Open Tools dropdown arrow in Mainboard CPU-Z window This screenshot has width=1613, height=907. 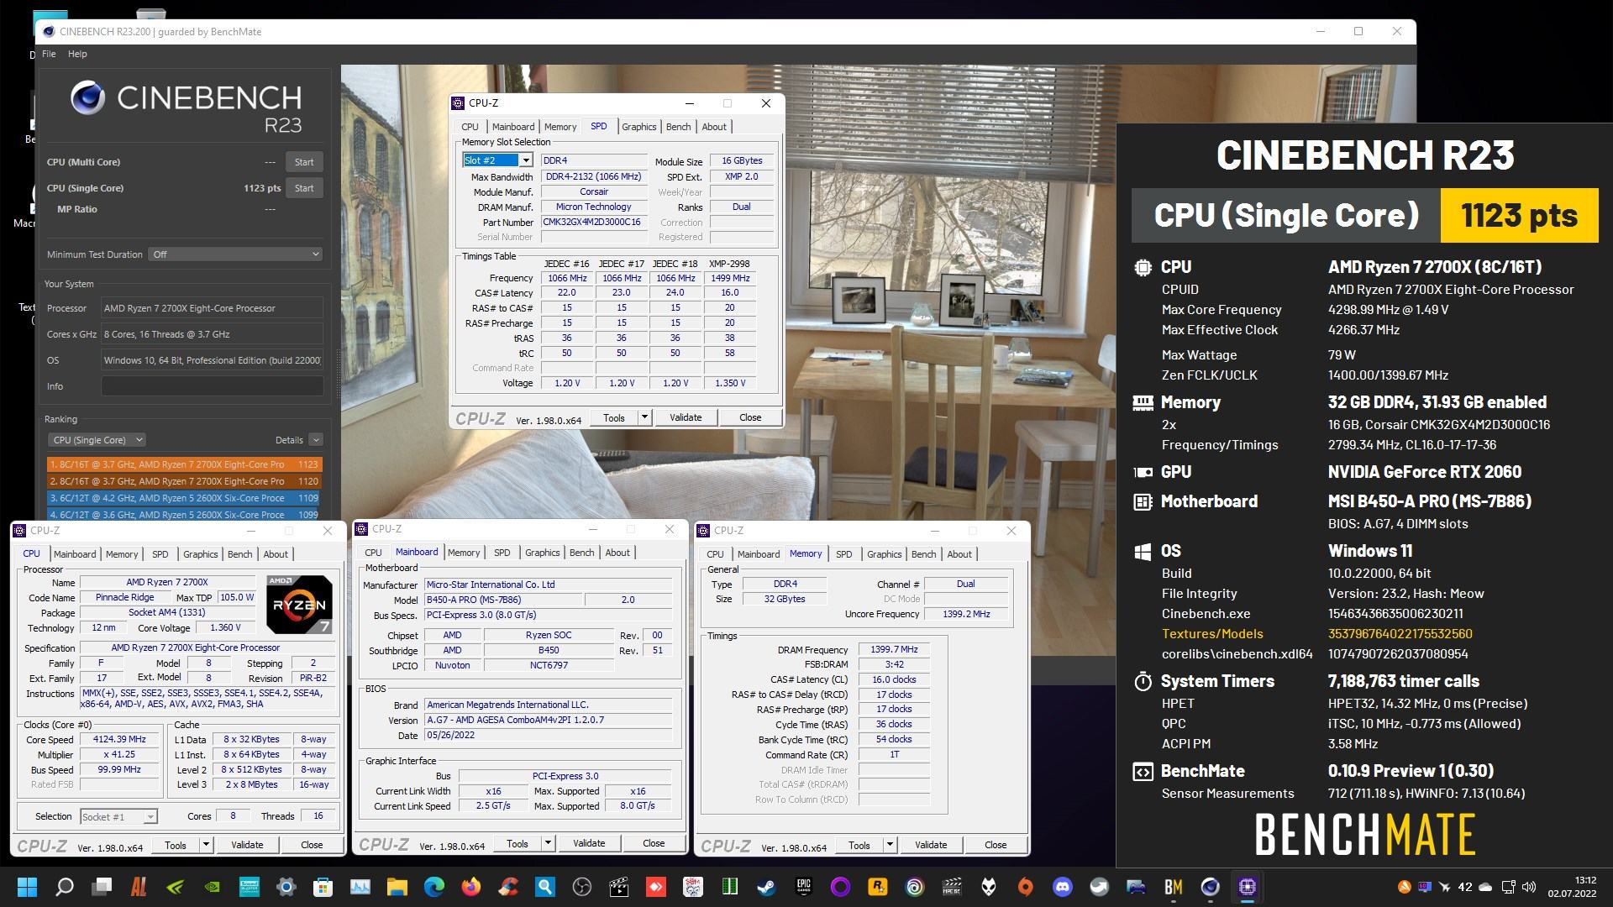(x=548, y=843)
